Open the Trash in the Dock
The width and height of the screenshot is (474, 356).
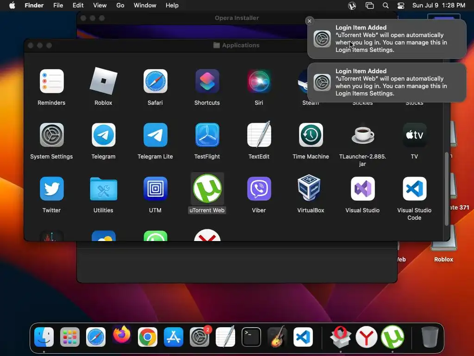click(x=430, y=337)
